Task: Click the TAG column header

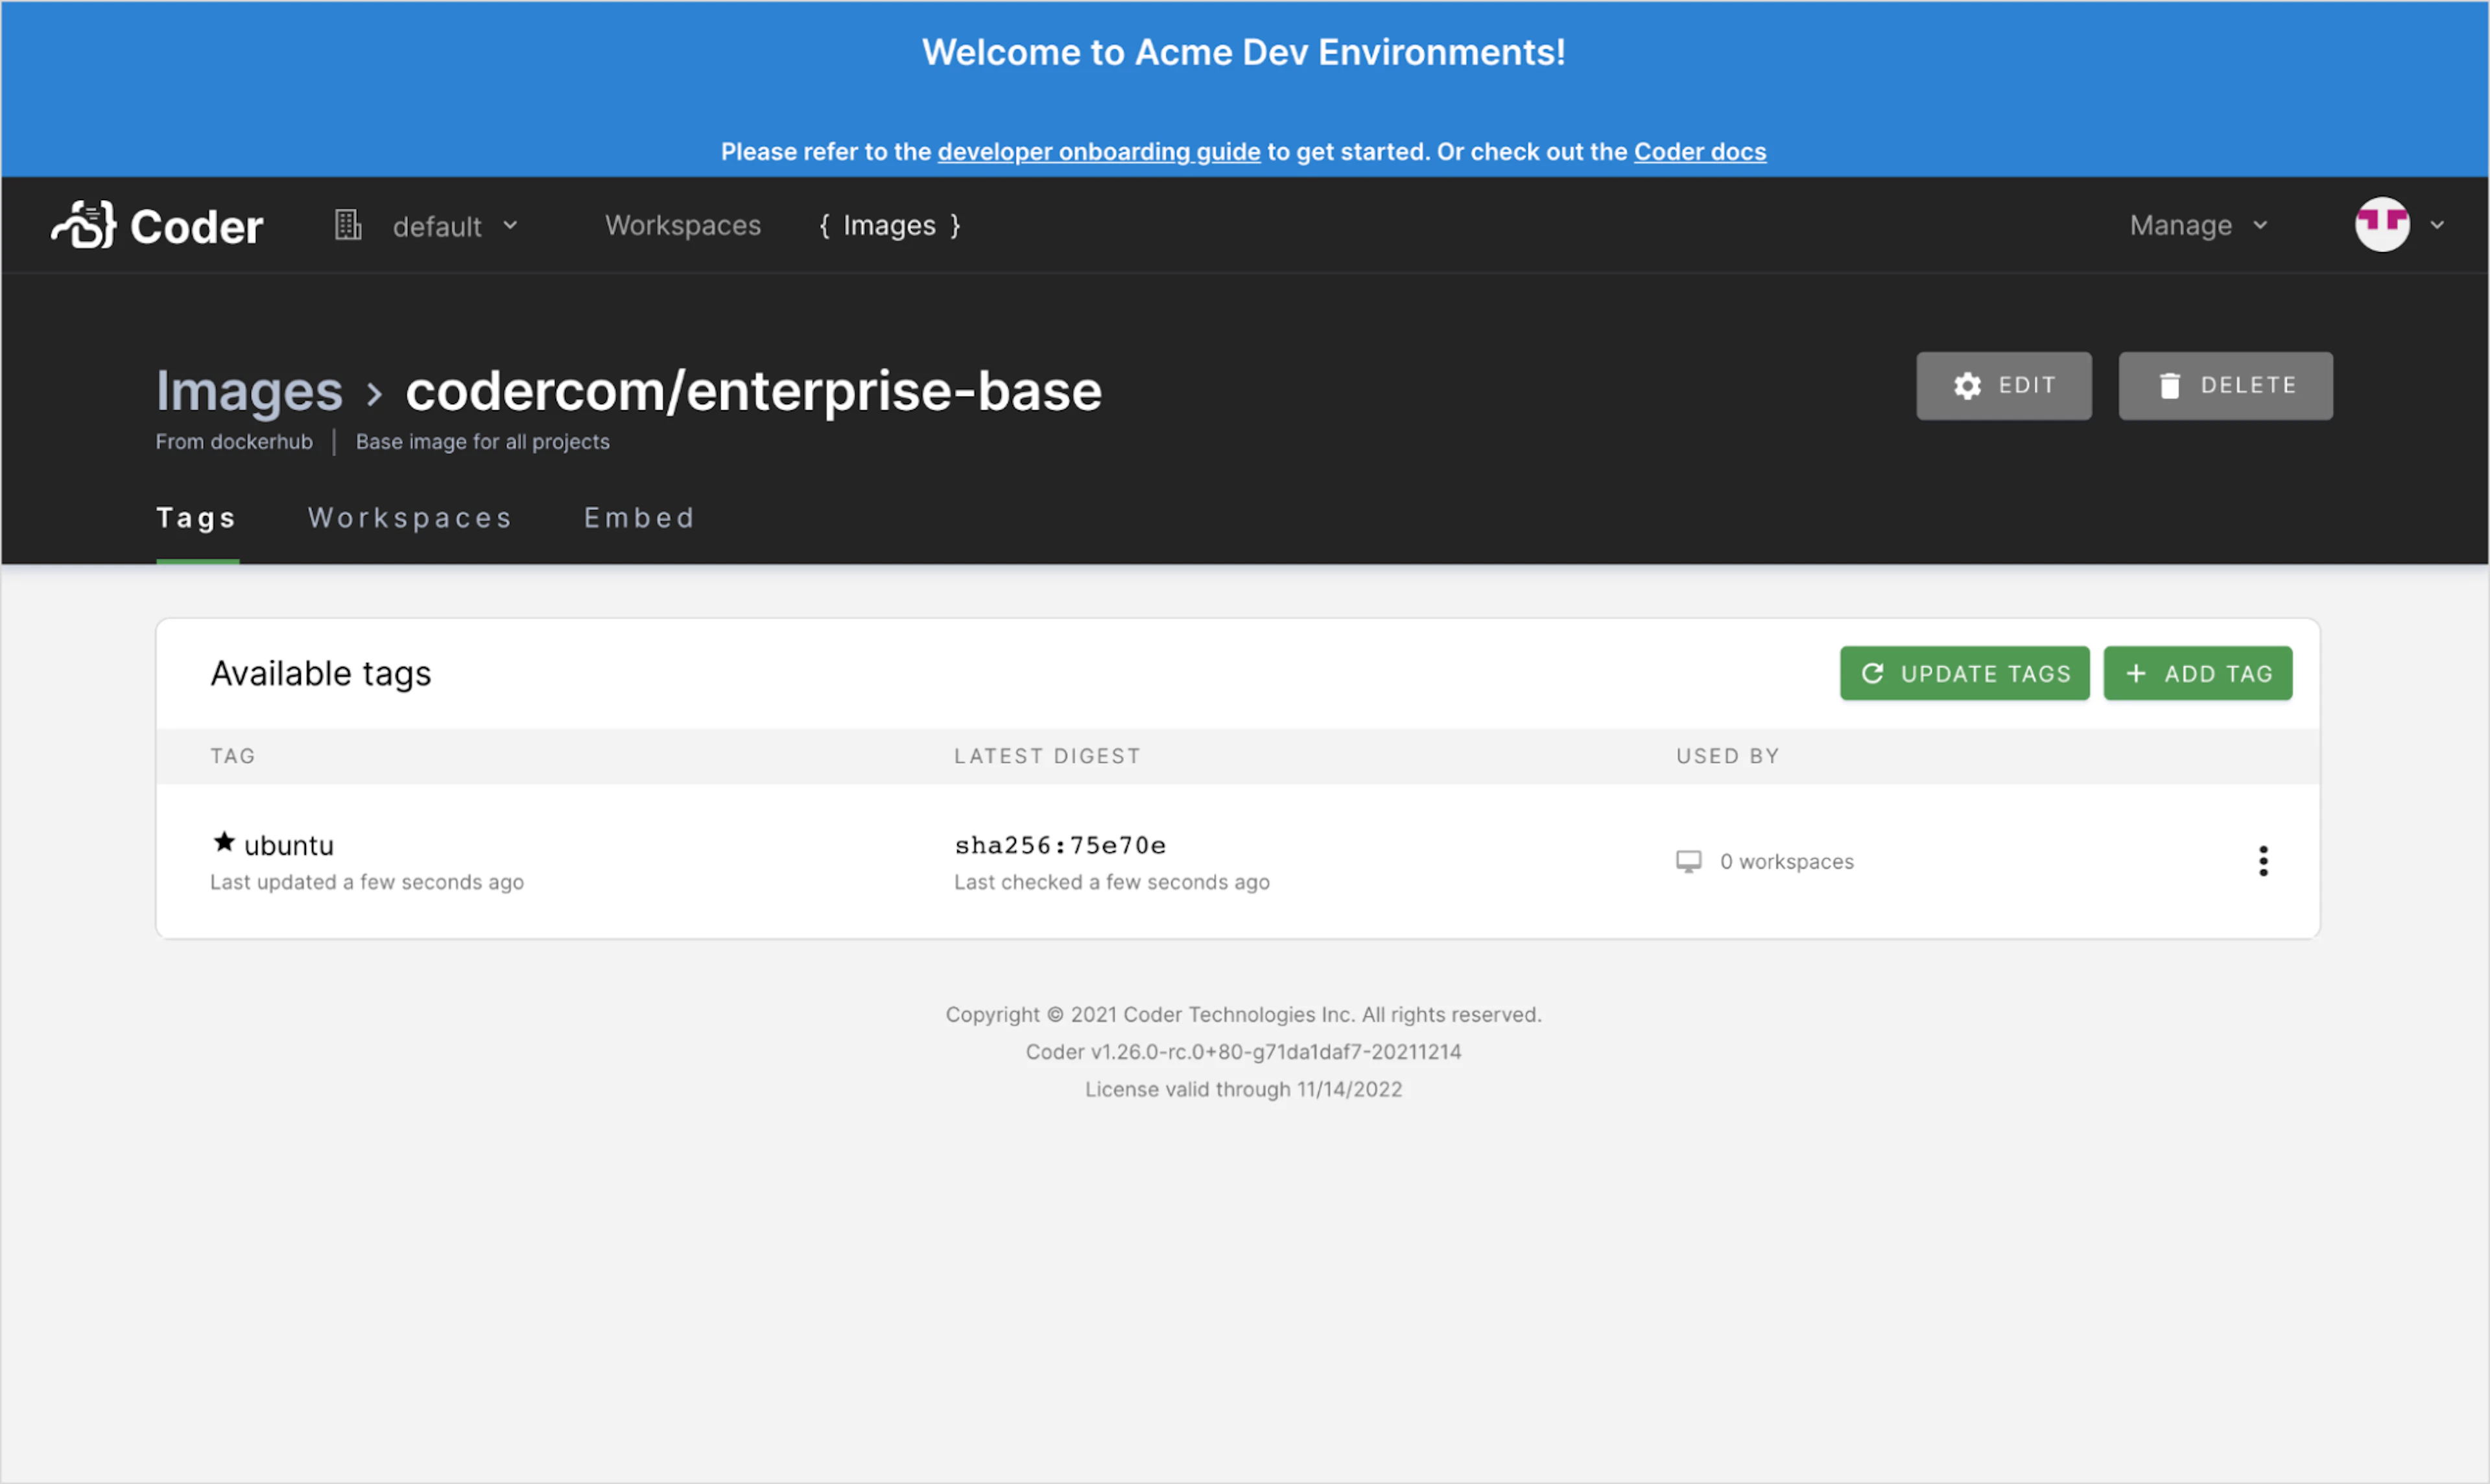Action: point(233,756)
